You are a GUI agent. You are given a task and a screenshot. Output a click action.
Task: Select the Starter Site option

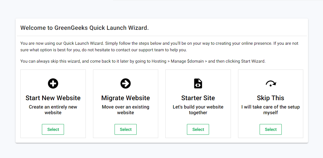pos(198,129)
